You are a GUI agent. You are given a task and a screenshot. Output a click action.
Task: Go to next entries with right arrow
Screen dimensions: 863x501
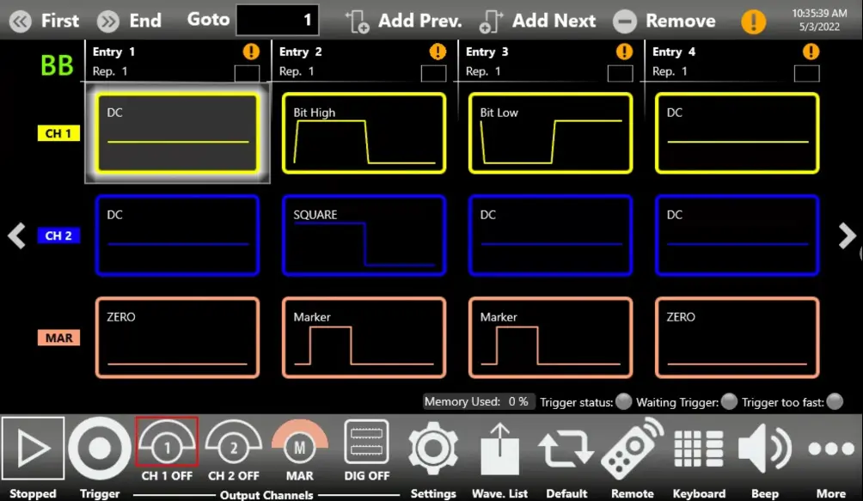point(847,236)
